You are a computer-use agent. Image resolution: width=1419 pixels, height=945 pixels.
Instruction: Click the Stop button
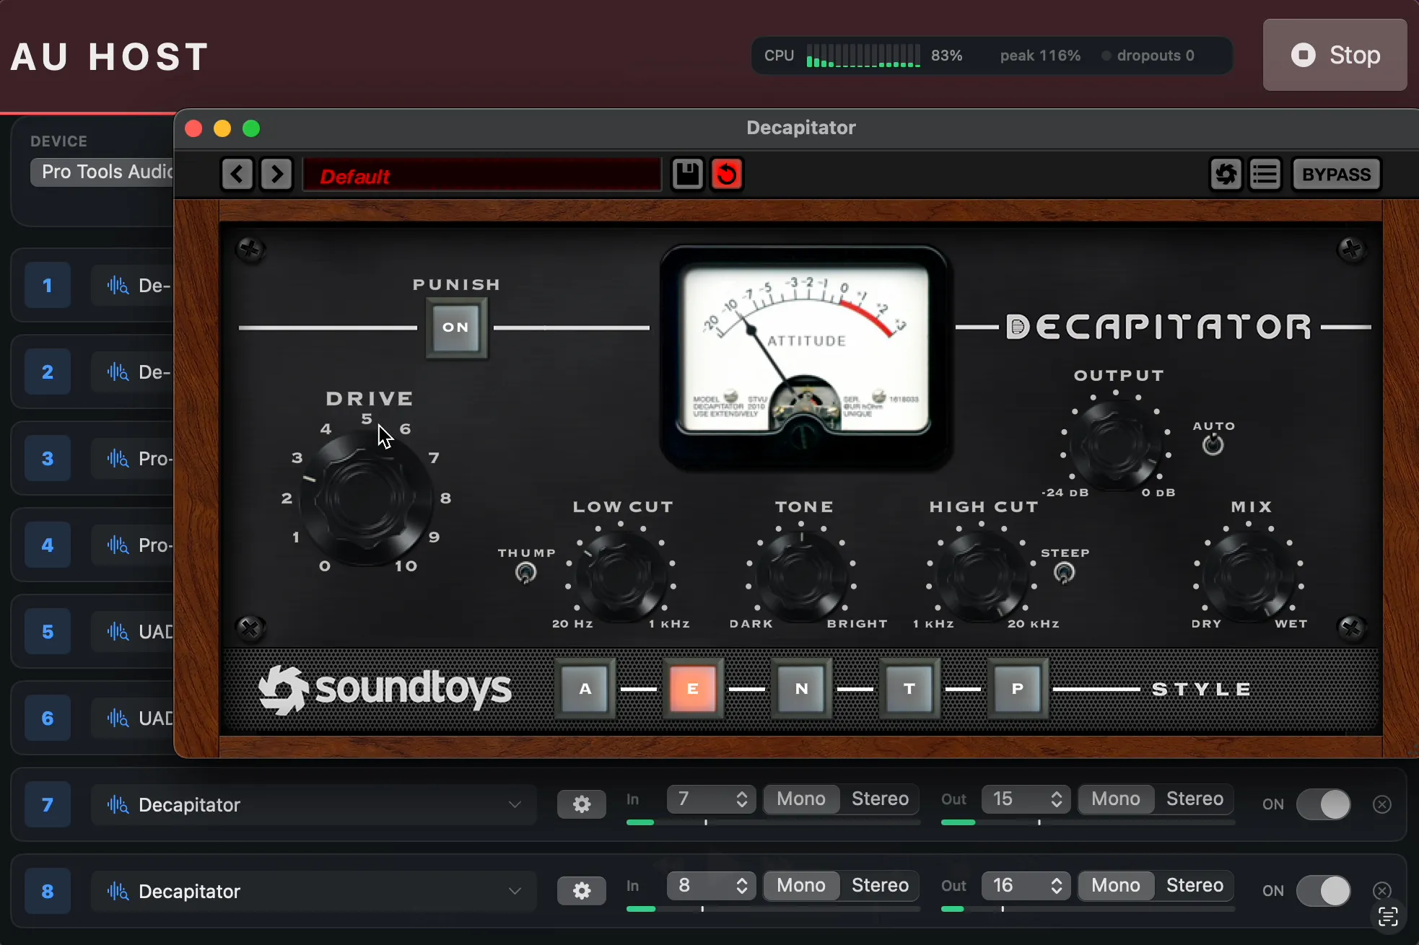pyautogui.click(x=1335, y=55)
